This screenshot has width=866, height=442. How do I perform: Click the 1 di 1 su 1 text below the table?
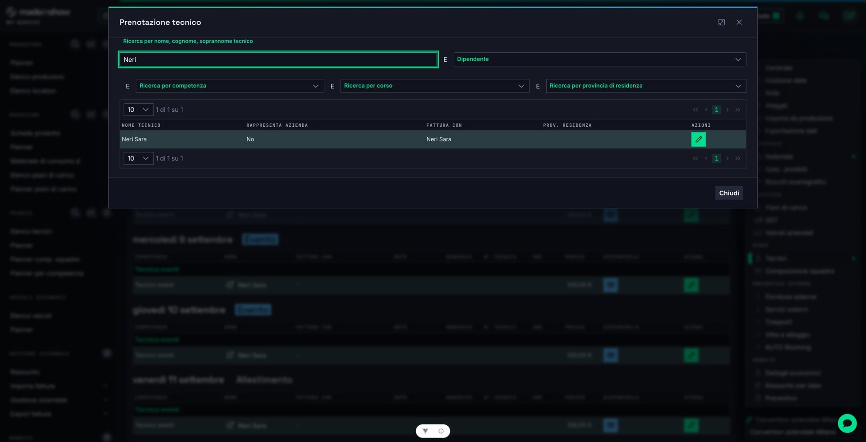pos(169,158)
